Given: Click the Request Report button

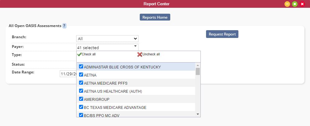Looking at the screenshot, I should (222, 34).
